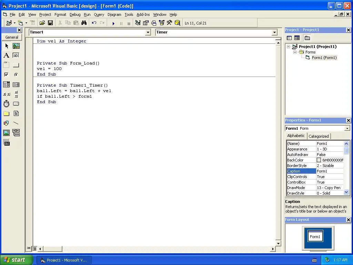Select the Label control tool
This screenshot has width=353, height=265.
[x=7, y=56]
